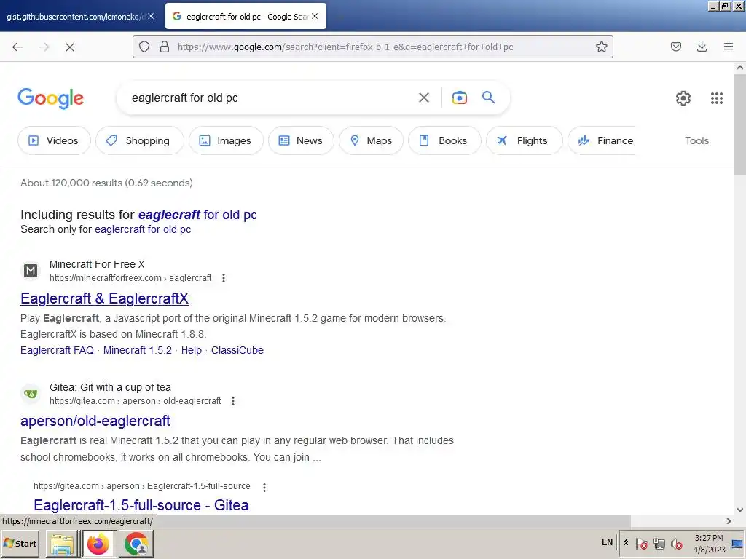The height and width of the screenshot is (559, 746).
Task: Open the Google apps grid
Action: click(717, 98)
